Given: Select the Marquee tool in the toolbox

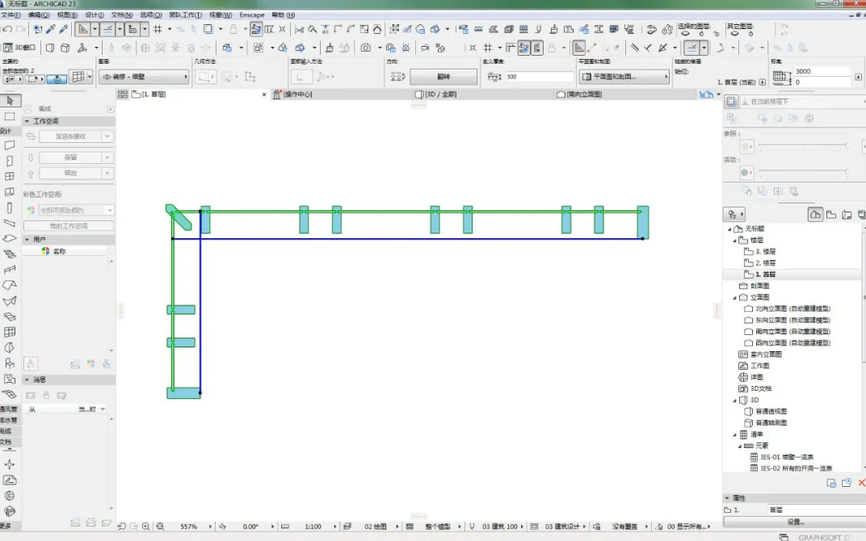Looking at the screenshot, I should (x=10, y=116).
